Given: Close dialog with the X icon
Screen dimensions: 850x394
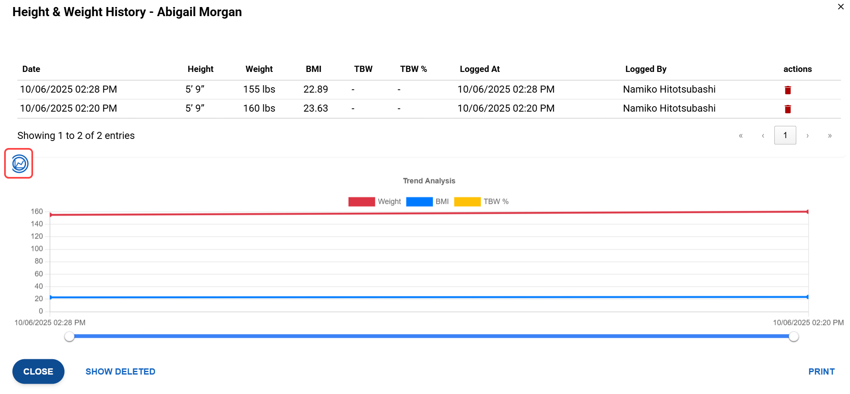Looking at the screenshot, I should 840,7.
